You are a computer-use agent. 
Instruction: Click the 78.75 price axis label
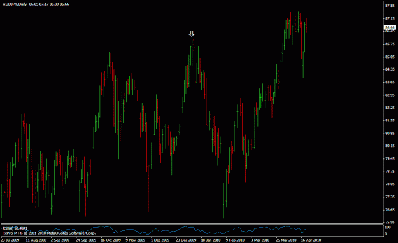click(390, 172)
